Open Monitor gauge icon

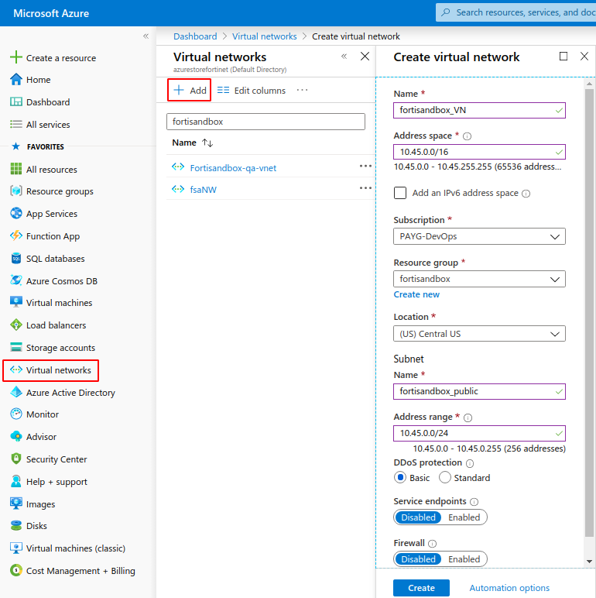point(16,414)
